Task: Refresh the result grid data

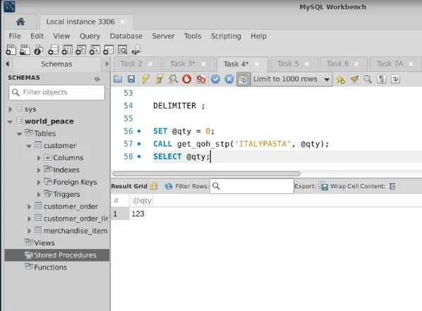Action: coord(169,186)
